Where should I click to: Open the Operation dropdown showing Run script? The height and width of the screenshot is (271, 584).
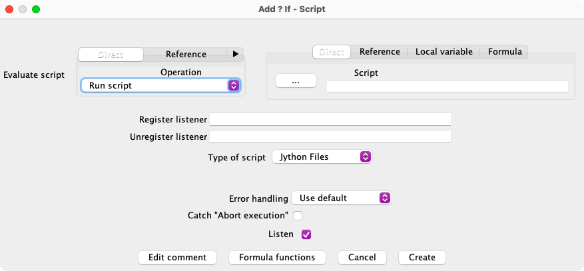click(x=160, y=86)
